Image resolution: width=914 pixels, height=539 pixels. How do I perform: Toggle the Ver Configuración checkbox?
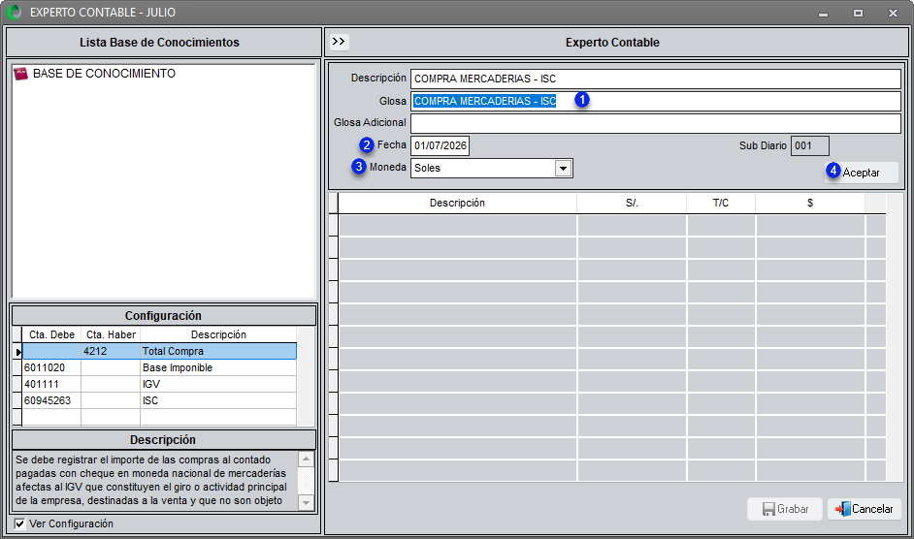19,523
